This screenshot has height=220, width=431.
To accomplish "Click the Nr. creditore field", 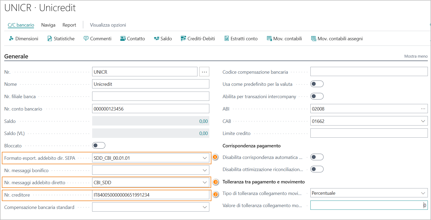I will [151, 195].
